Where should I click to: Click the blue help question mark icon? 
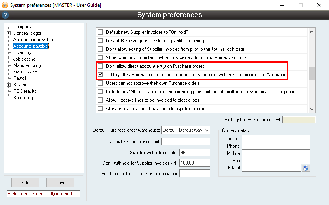(x=5, y=15)
